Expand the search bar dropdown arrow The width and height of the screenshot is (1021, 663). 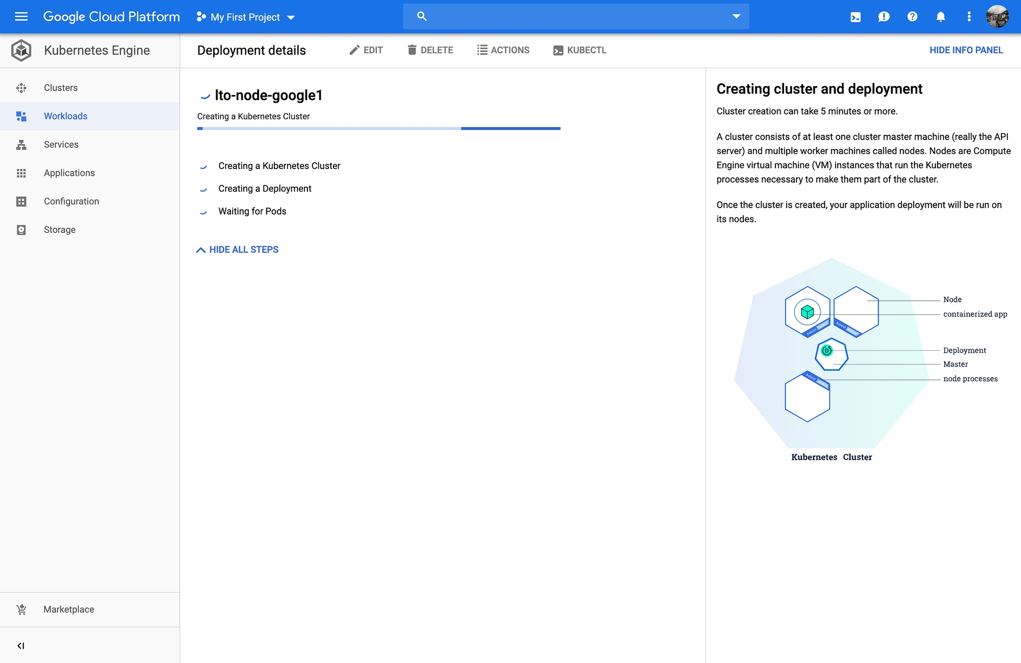[x=736, y=16]
